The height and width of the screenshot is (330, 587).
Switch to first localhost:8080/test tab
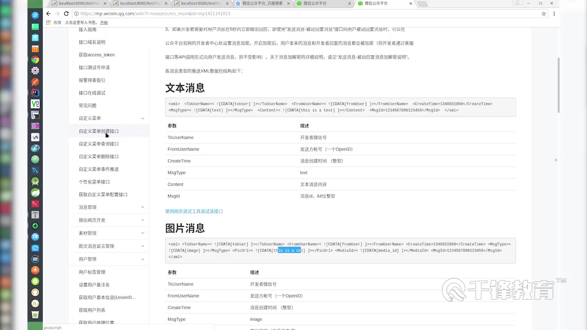78,3
